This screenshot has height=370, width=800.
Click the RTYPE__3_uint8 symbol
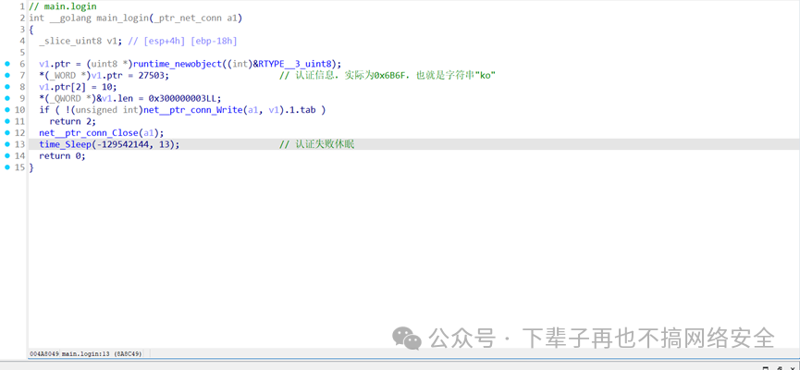[x=295, y=65]
